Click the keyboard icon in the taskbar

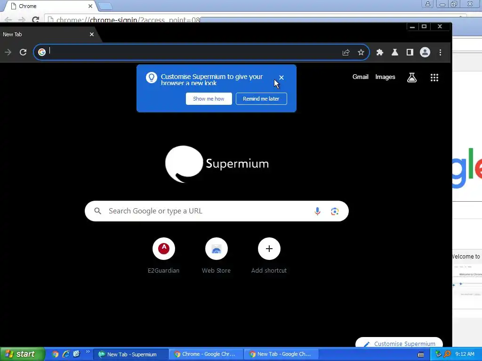(x=421, y=354)
